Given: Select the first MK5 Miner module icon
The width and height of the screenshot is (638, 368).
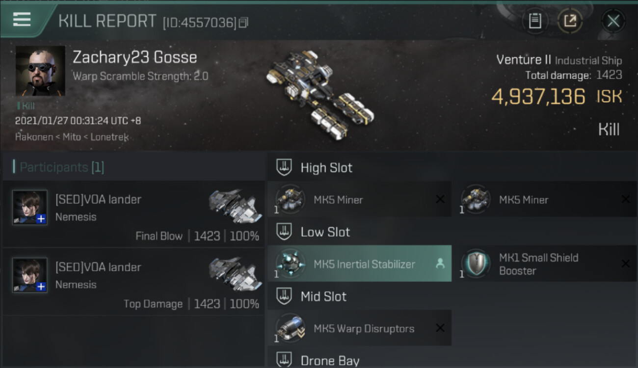Looking at the screenshot, I should tap(290, 200).
